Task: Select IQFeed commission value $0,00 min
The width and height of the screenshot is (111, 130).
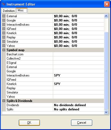Action: tap(66, 29)
